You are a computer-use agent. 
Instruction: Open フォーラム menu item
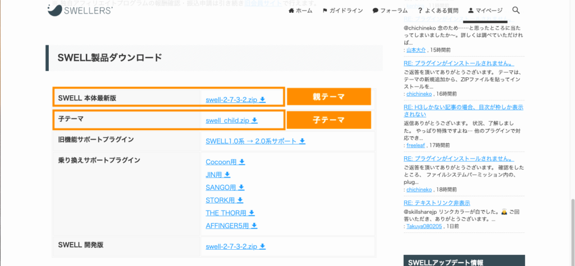[x=390, y=11]
